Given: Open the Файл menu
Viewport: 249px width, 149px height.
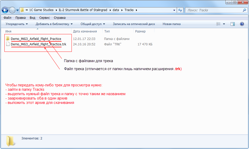Looking at the screenshot, I should (7, 18).
